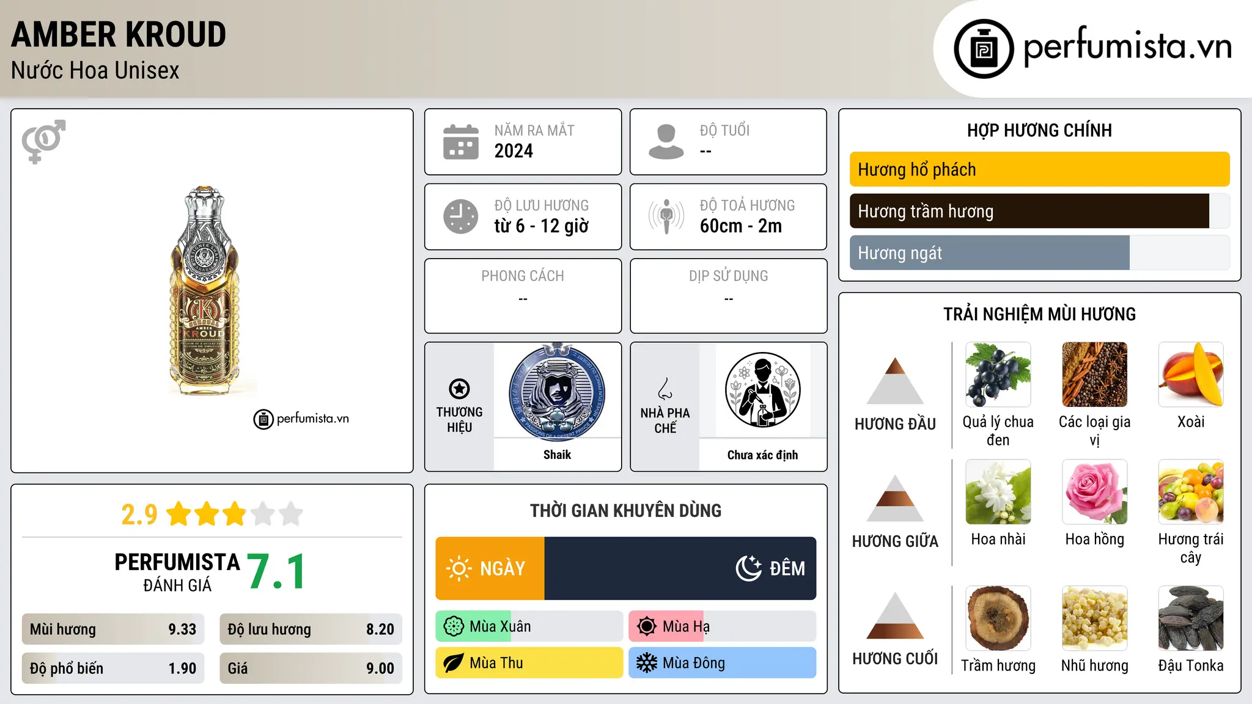This screenshot has width=1252, height=704.
Task: Click the AMBER KROUD title
Action: pyautogui.click(x=119, y=35)
